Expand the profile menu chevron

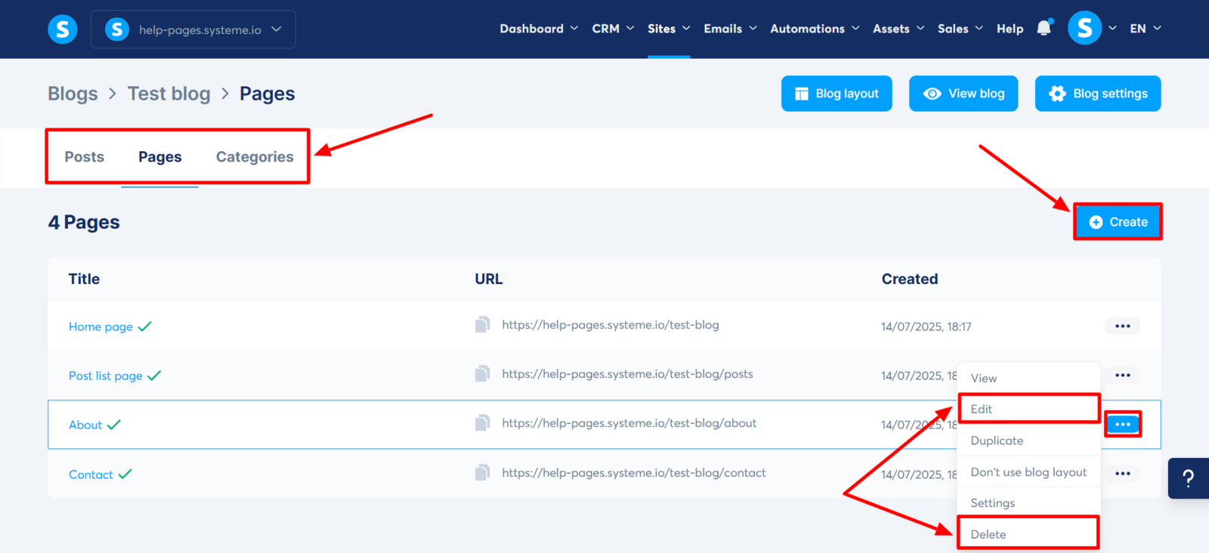pyautogui.click(x=1112, y=28)
